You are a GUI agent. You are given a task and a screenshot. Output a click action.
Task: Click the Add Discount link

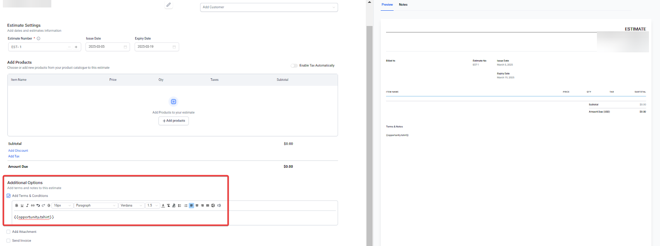coord(18,151)
